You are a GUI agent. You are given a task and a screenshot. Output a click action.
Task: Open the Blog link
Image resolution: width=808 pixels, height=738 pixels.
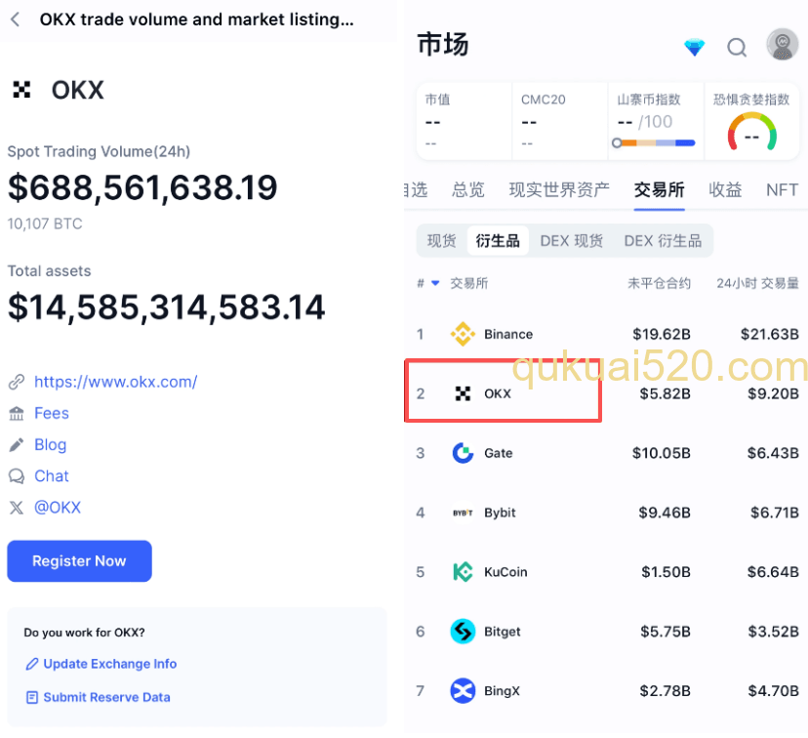(x=51, y=445)
